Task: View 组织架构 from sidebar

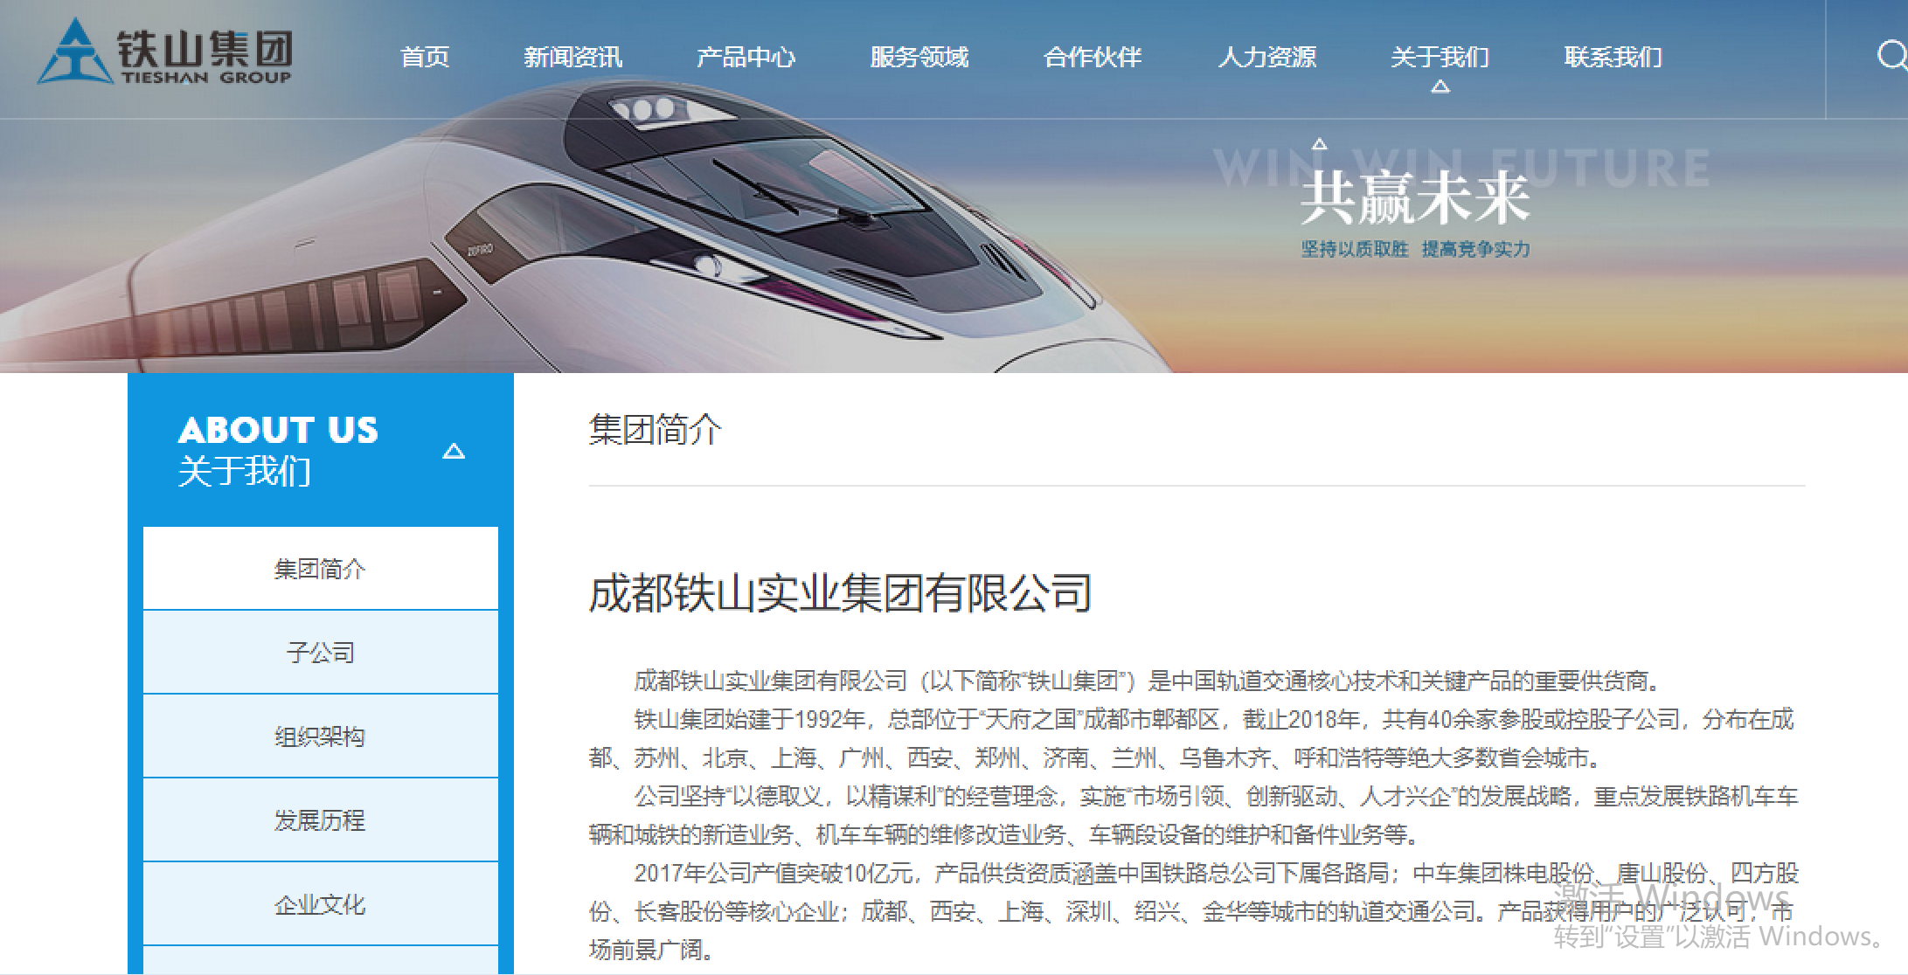Action: (x=320, y=736)
